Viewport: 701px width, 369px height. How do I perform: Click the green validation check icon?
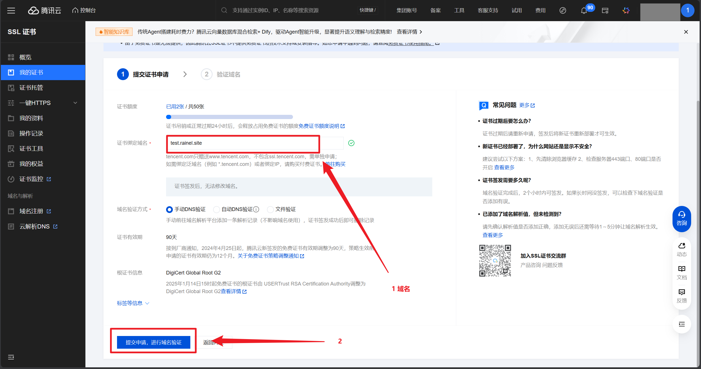click(351, 143)
